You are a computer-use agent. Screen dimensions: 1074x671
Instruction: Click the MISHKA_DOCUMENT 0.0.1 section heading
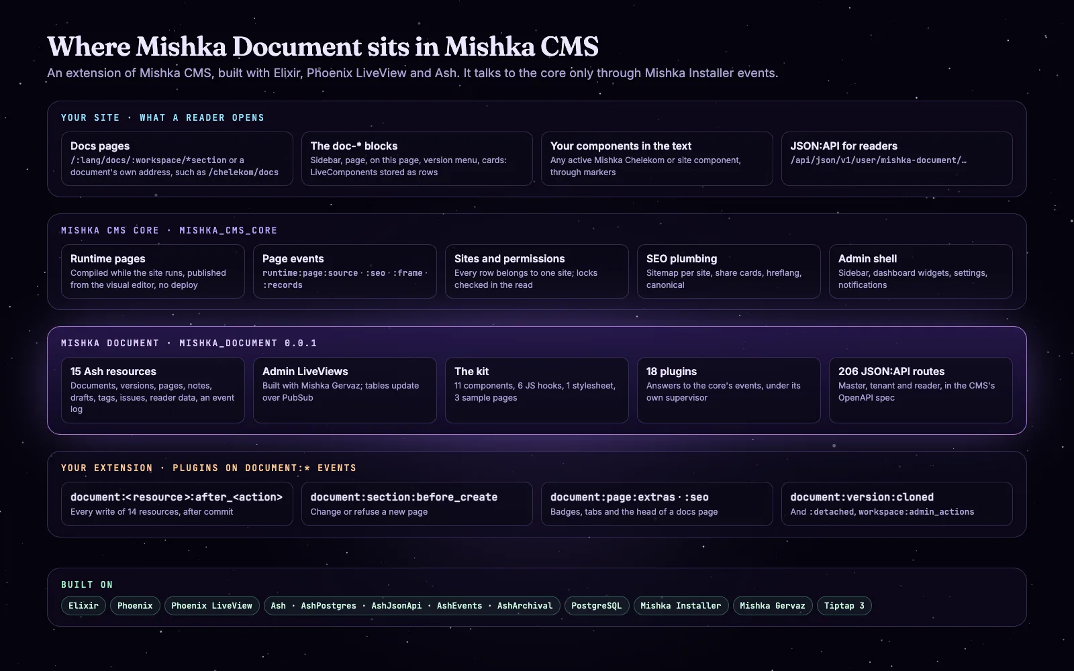[x=189, y=343]
